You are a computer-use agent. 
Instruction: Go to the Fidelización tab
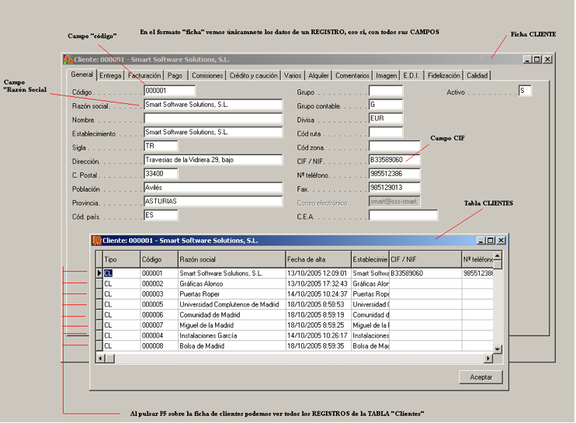(443, 76)
